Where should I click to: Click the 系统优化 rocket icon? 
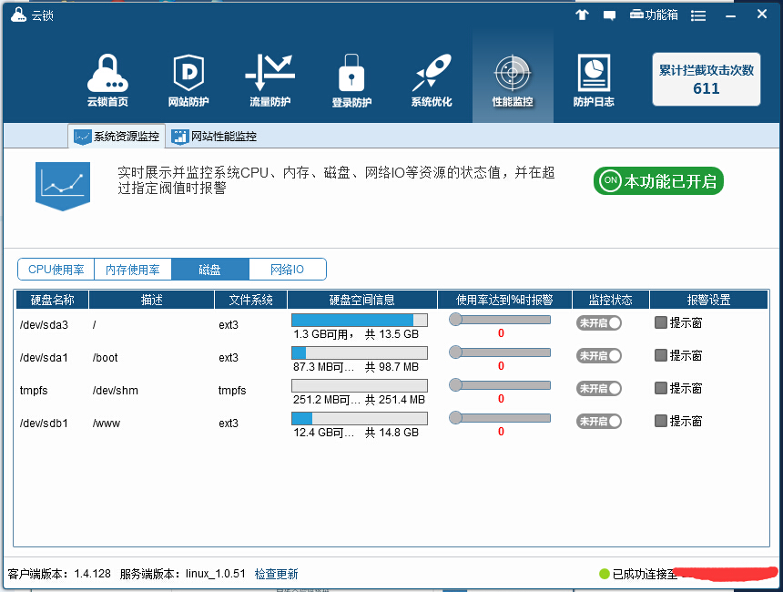[431, 80]
